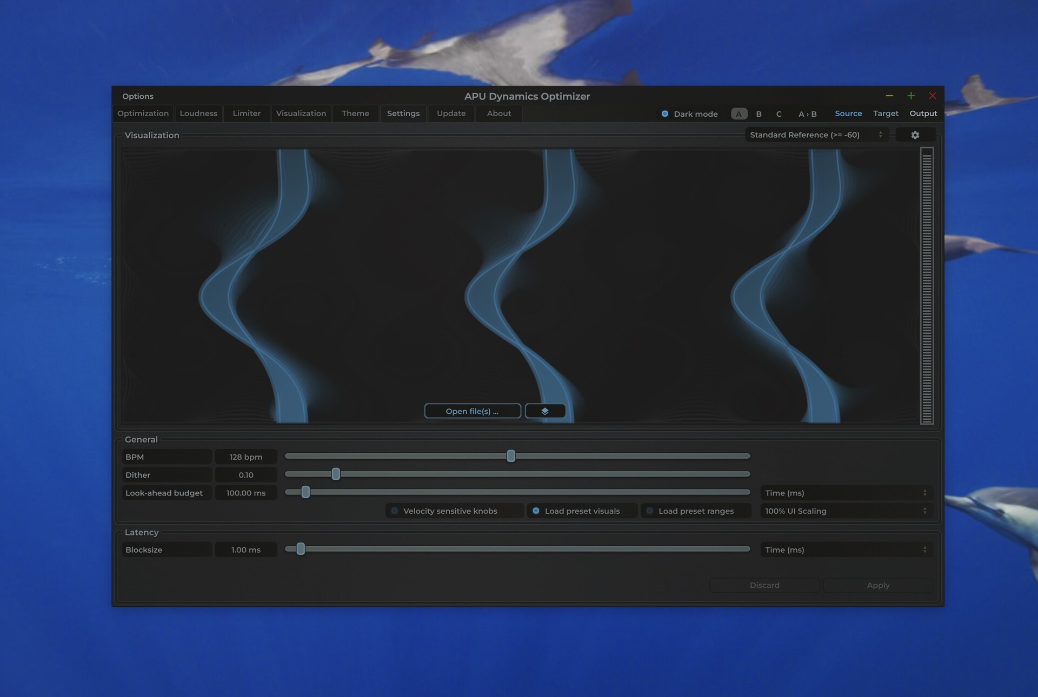Enable Velocity sensitive knobs option

[x=454, y=511]
